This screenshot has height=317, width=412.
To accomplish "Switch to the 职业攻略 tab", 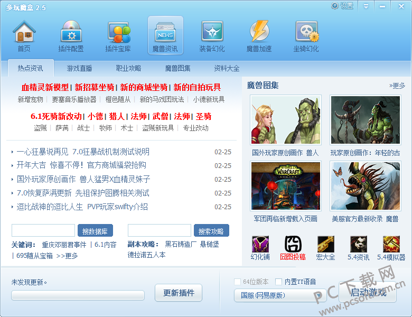I will click(x=128, y=68).
